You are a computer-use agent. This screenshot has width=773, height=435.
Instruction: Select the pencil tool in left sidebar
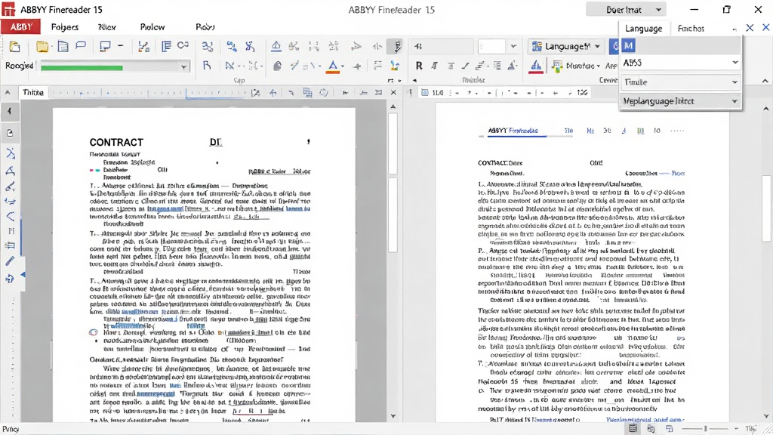(10, 261)
